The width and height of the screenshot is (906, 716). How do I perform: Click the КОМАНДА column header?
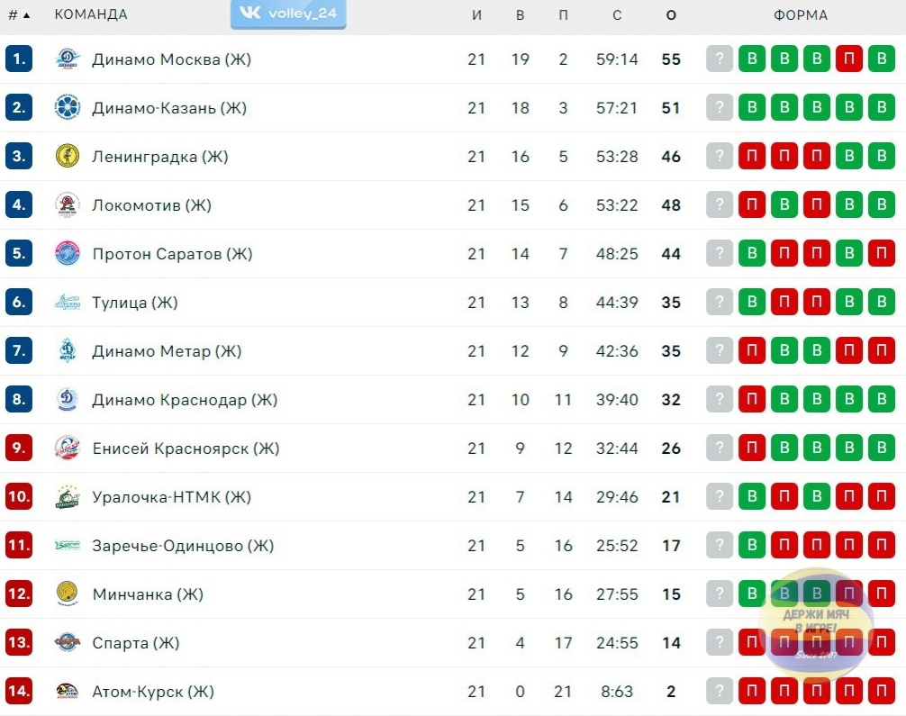pos(91,14)
